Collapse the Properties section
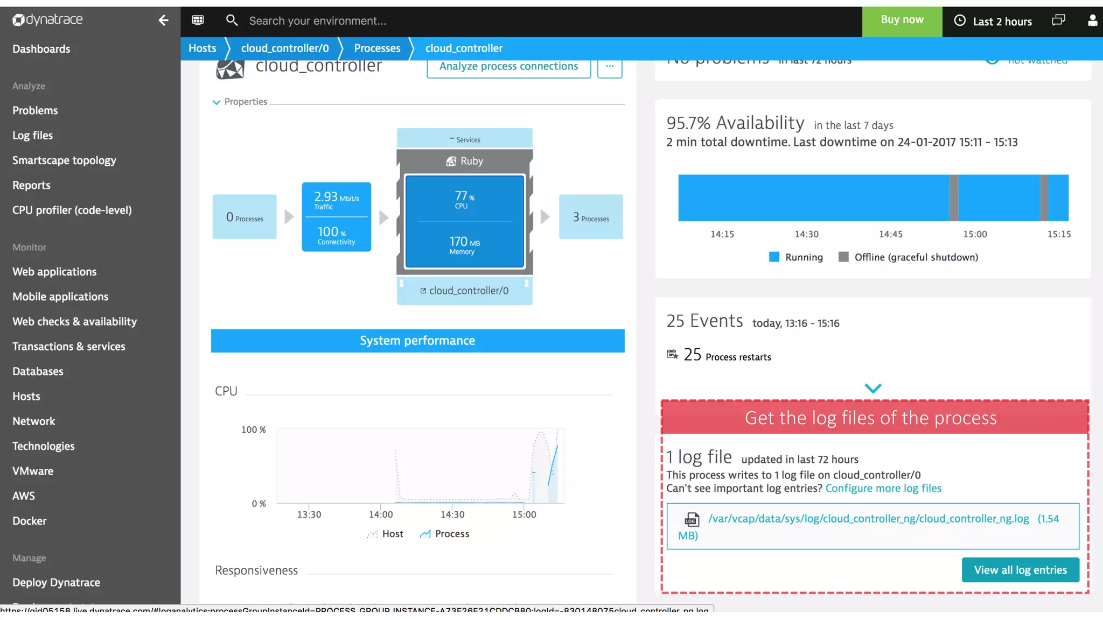This screenshot has height=620, width=1103. pos(217,102)
